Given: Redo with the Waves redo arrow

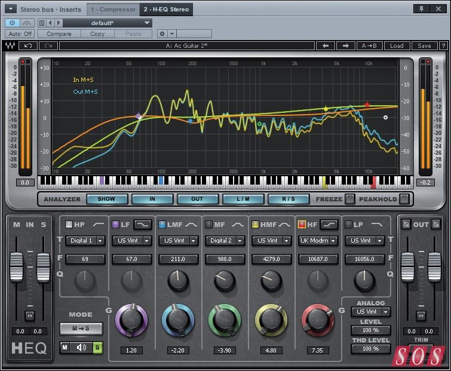Looking at the screenshot, I should tap(48, 46).
